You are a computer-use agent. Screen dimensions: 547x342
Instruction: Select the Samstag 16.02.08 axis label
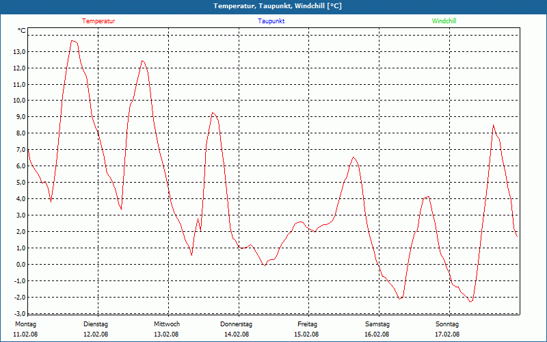pyautogui.click(x=377, y=329)
